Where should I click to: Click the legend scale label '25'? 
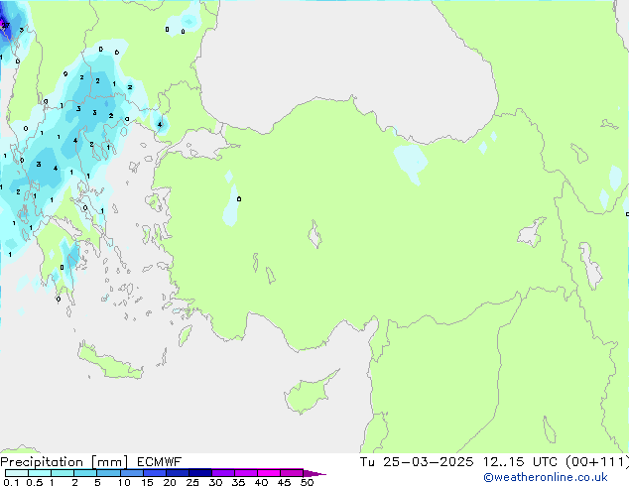coord(192,482)
